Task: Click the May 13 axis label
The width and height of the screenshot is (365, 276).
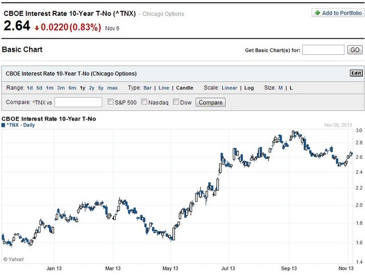Action: click(170, 269)
